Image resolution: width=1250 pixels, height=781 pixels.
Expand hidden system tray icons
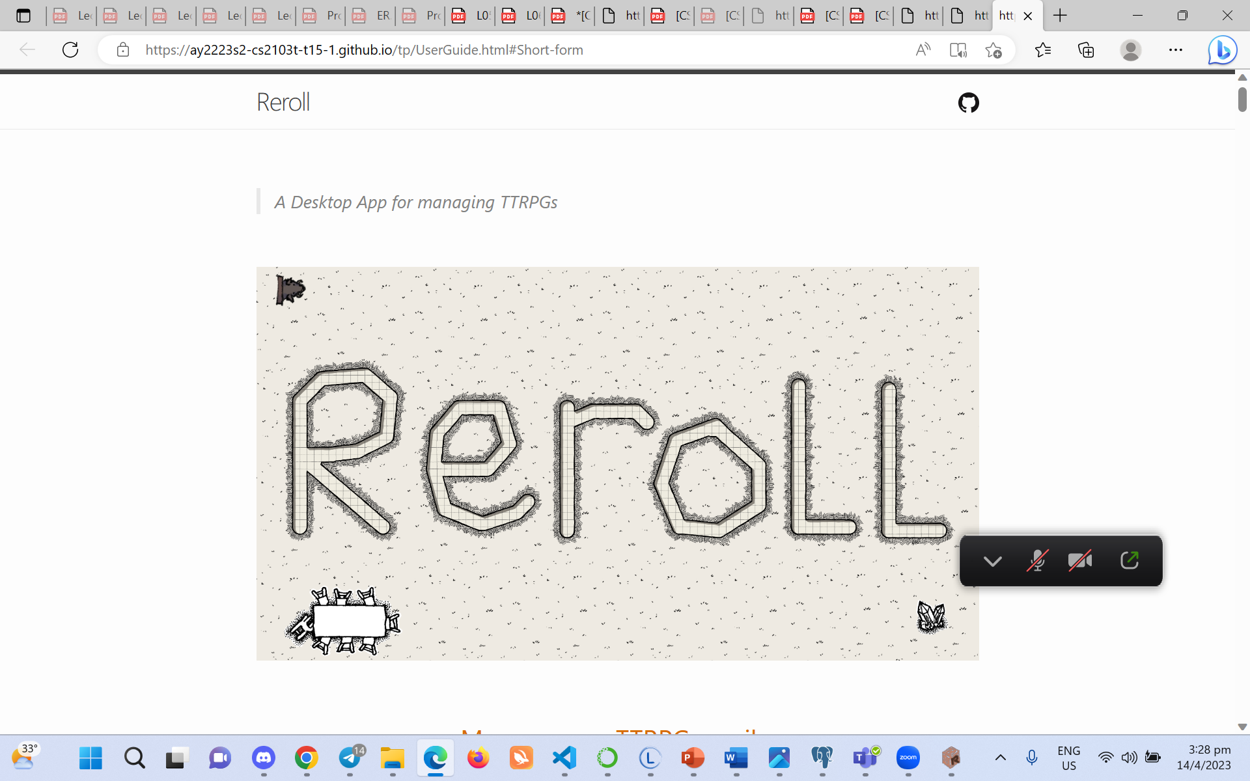click(x=1001, y=758)
